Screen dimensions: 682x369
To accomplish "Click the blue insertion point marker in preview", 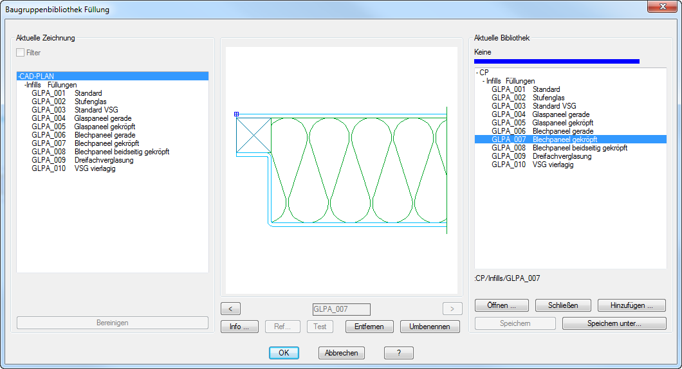I will point(236,114).
